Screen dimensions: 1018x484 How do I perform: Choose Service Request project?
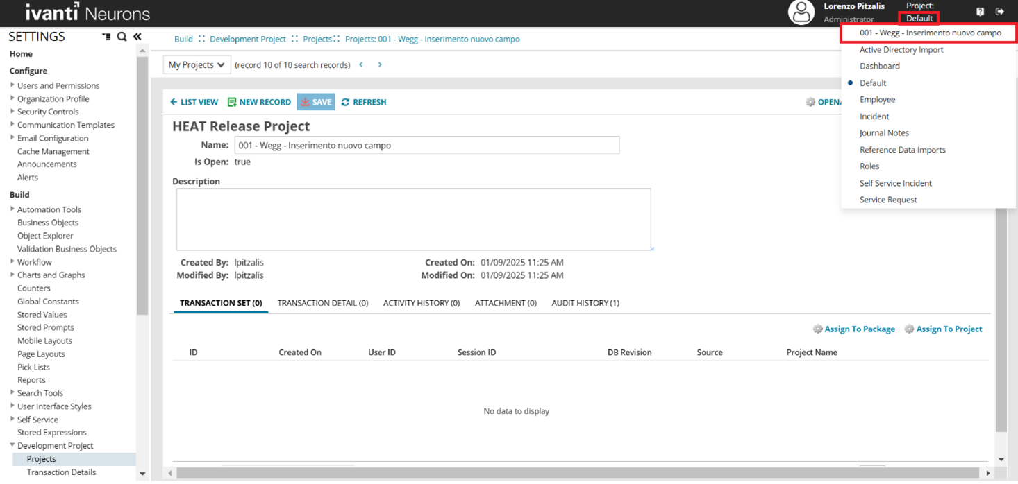click(888, 200)
